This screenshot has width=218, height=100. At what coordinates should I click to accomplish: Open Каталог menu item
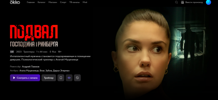[x=42, y=2]
